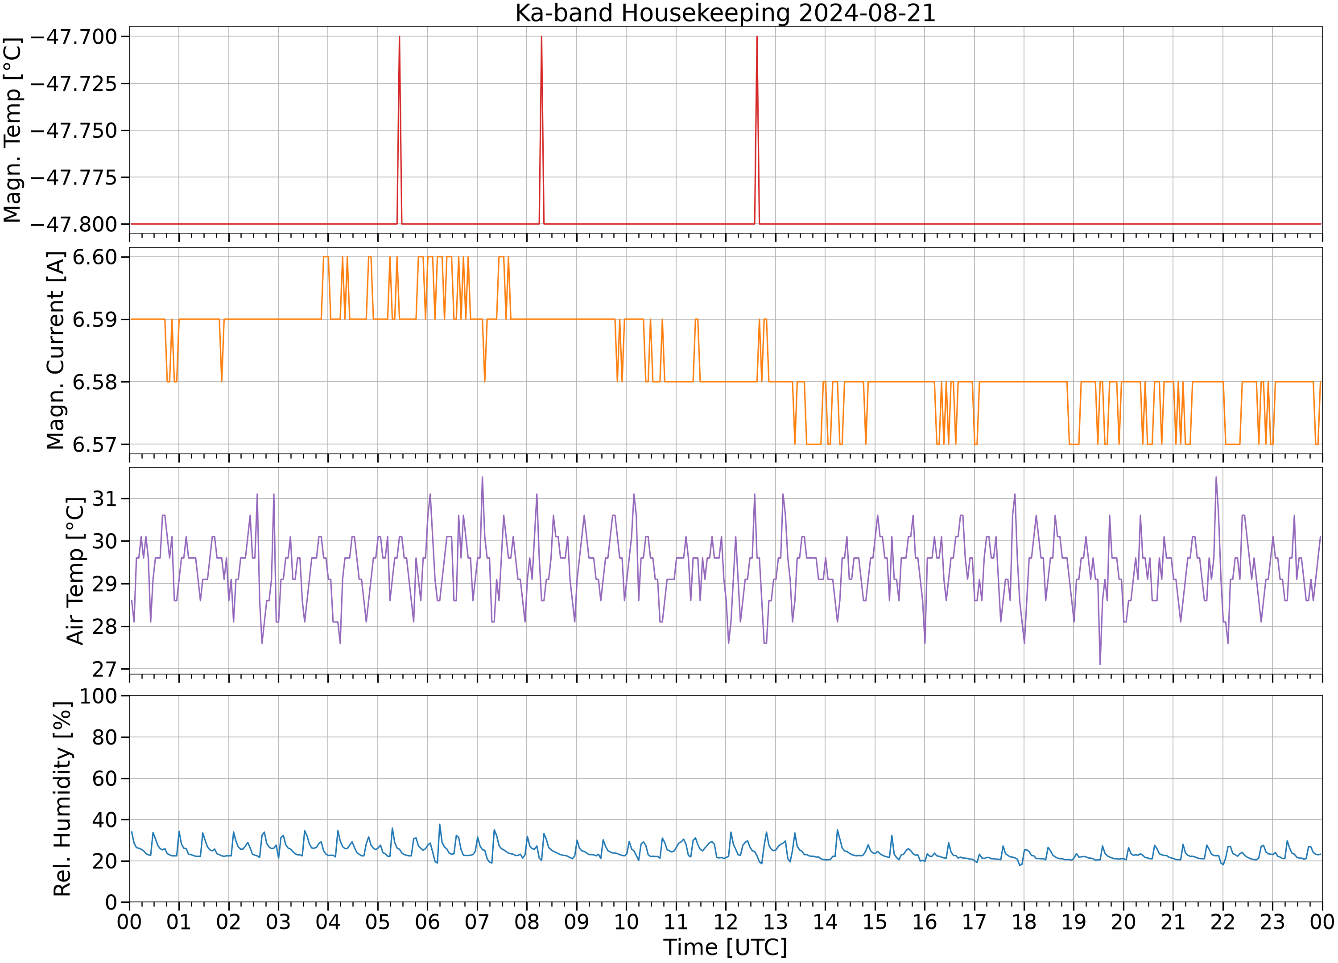Click the 27 air temperature tick label
The image size is (1338, 963).
(x=105, y=669)
